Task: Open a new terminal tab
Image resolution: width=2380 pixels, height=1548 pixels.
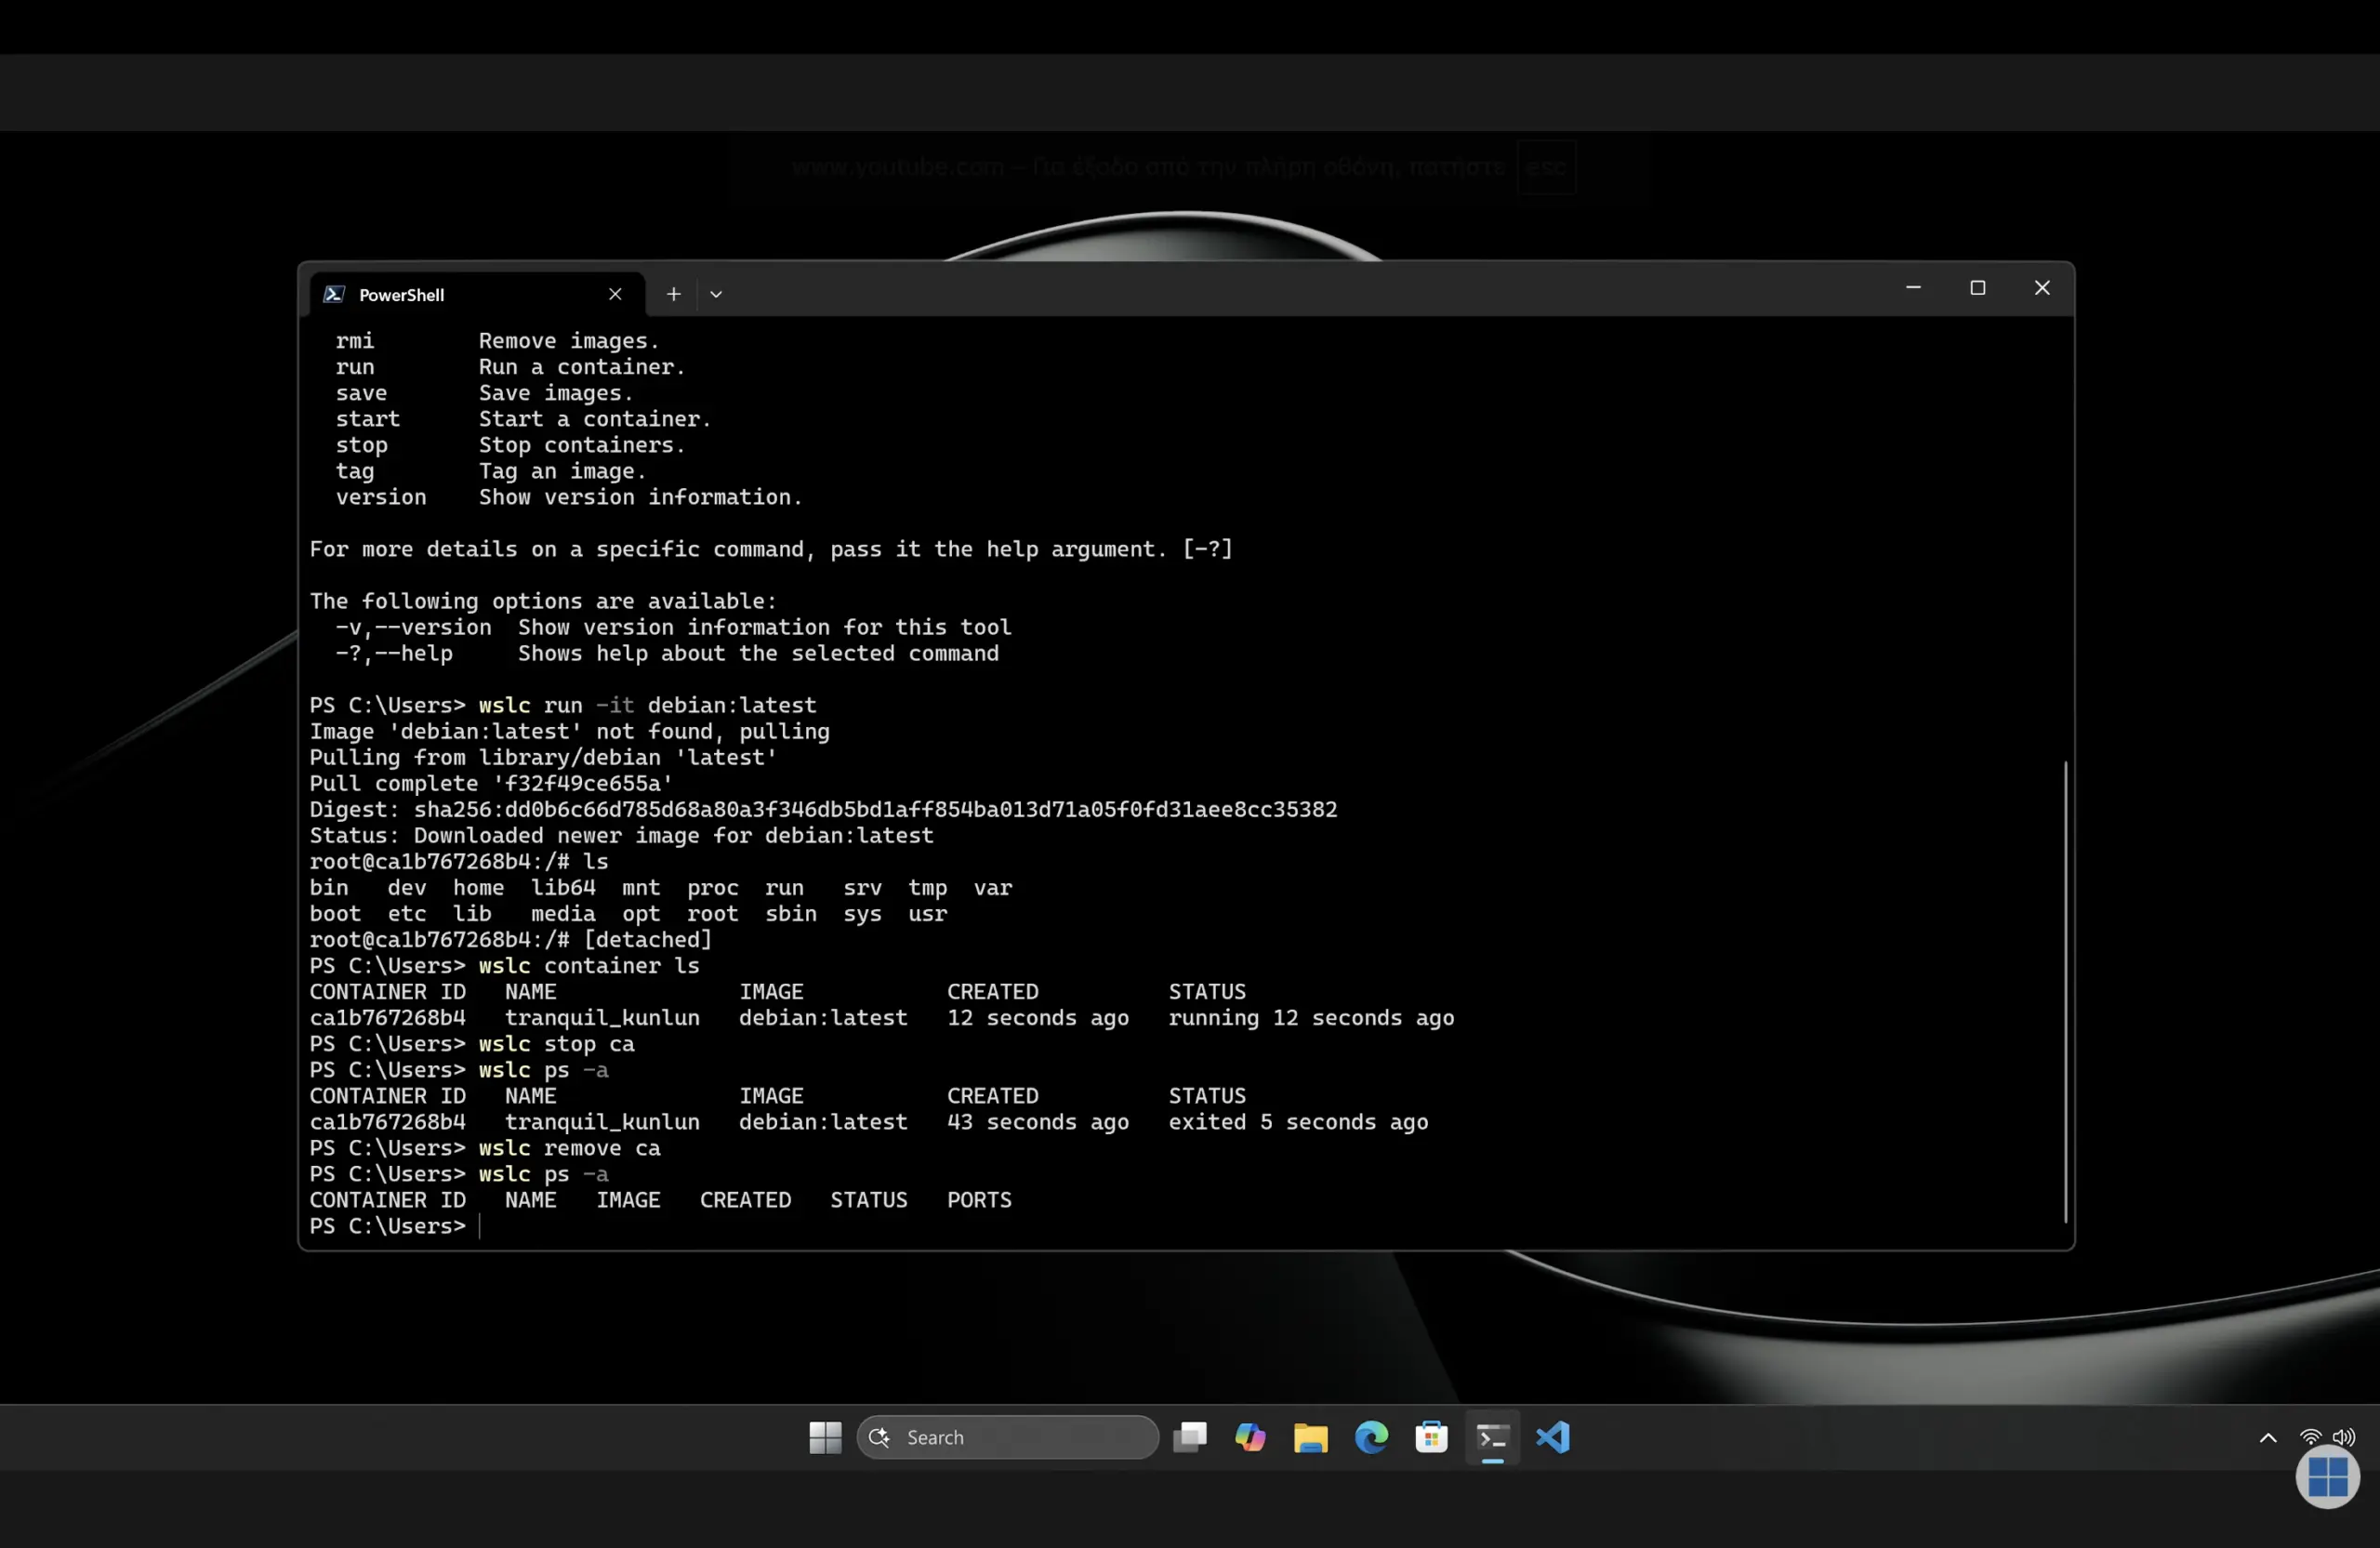Action: (673, 294)
